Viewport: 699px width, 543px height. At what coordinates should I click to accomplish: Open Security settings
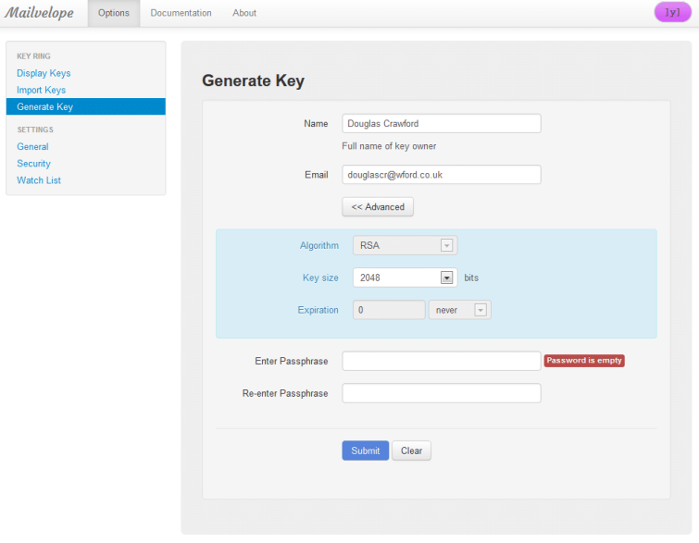pos(34,164)
